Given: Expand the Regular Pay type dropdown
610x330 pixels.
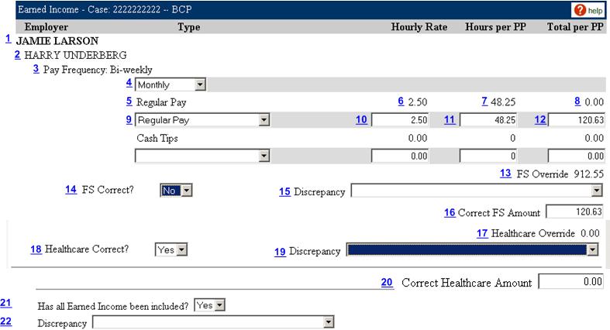Looking at the screenshot, I should (202, 120).
